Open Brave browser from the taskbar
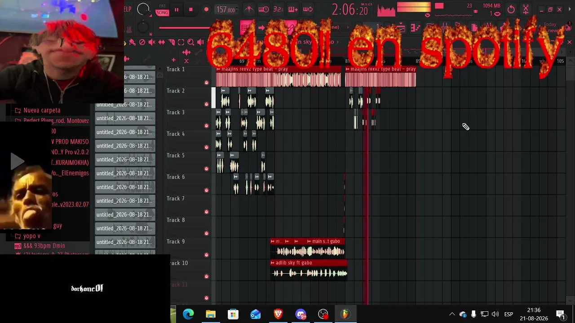The height and width of the screenshot is (323, 575). [278, 314]
